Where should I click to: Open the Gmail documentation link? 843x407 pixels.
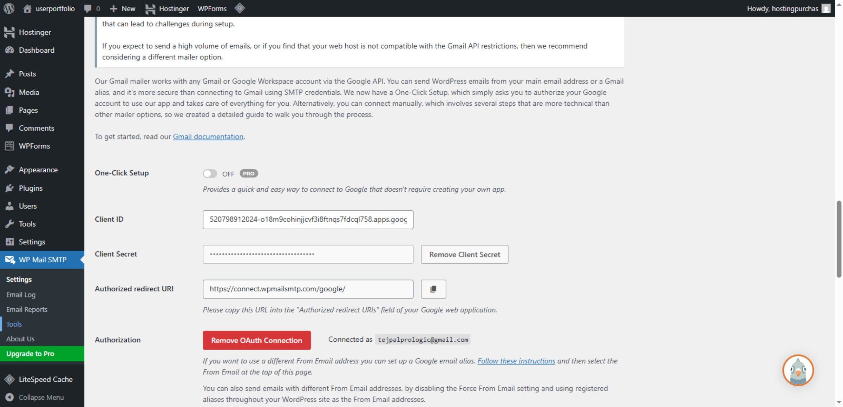tap(208, 137)
